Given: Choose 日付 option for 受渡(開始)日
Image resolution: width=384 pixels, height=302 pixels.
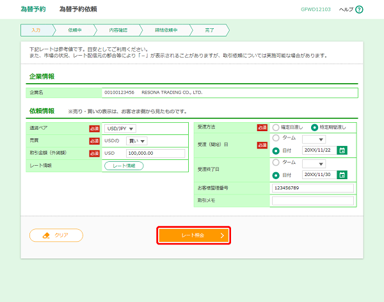Looking at the screenshot, I should [276, 151].
